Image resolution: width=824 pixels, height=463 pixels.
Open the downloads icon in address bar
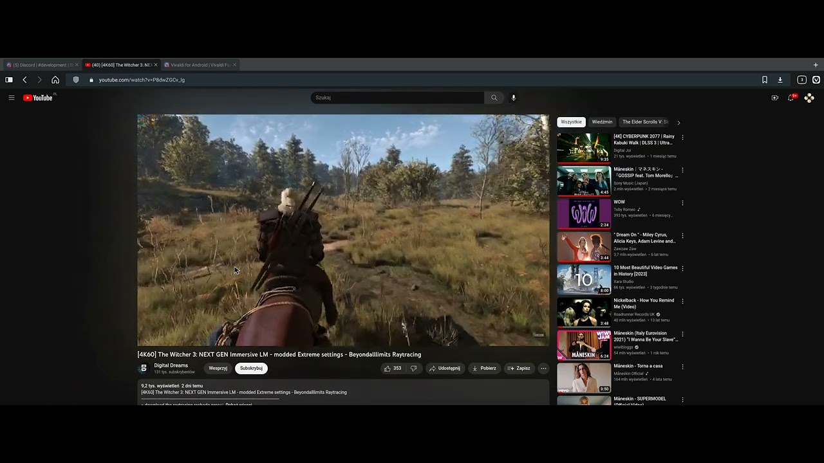780,80
